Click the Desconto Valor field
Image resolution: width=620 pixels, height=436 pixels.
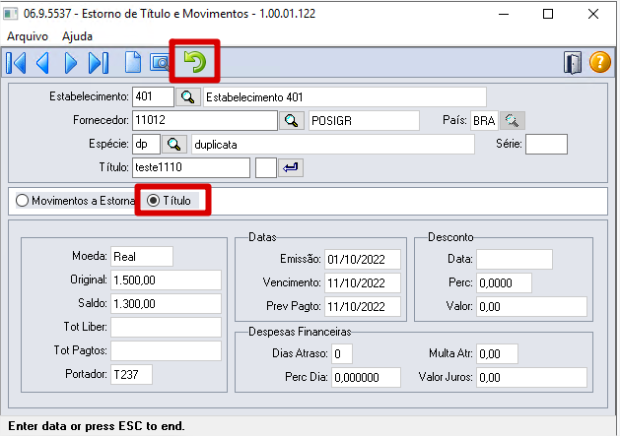click(x=531, y=306)
